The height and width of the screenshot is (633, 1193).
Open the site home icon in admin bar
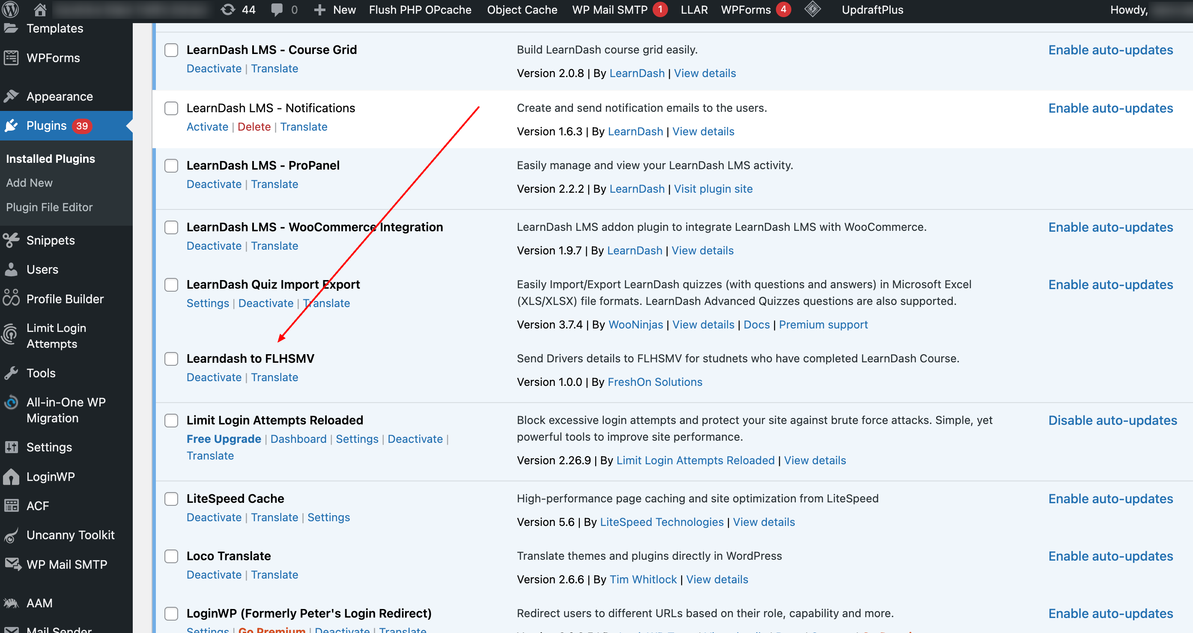(40, 9)
